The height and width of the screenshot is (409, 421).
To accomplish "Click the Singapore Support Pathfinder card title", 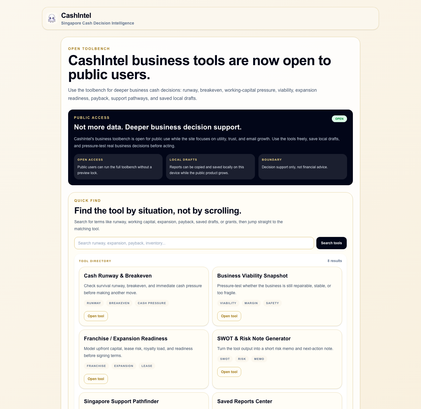I will click(121, 401).
